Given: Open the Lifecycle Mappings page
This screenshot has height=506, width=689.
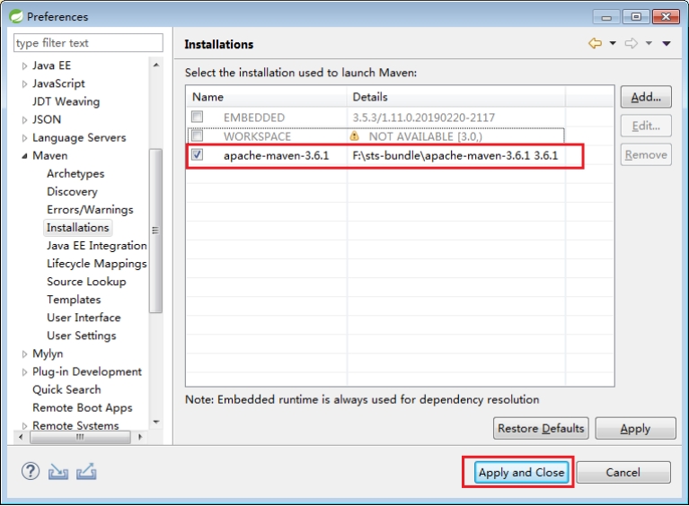Looking at the screenshot, I should pyautogui.click(x=97, y=263).
